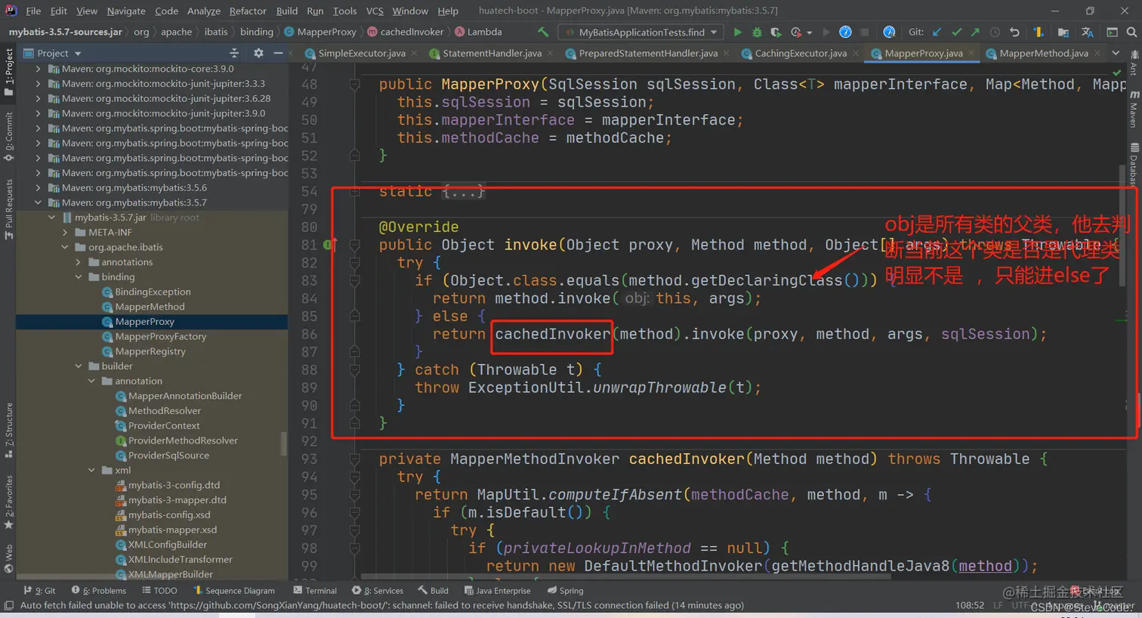Toggle the Pull Requests side panel
This screenshot has width=1142, height=618.
8,209
